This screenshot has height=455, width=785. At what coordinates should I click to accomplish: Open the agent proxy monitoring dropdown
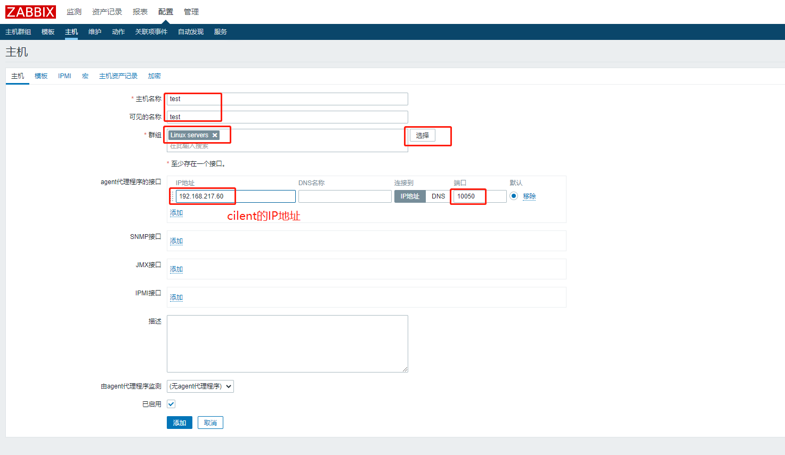pos(200,386)
